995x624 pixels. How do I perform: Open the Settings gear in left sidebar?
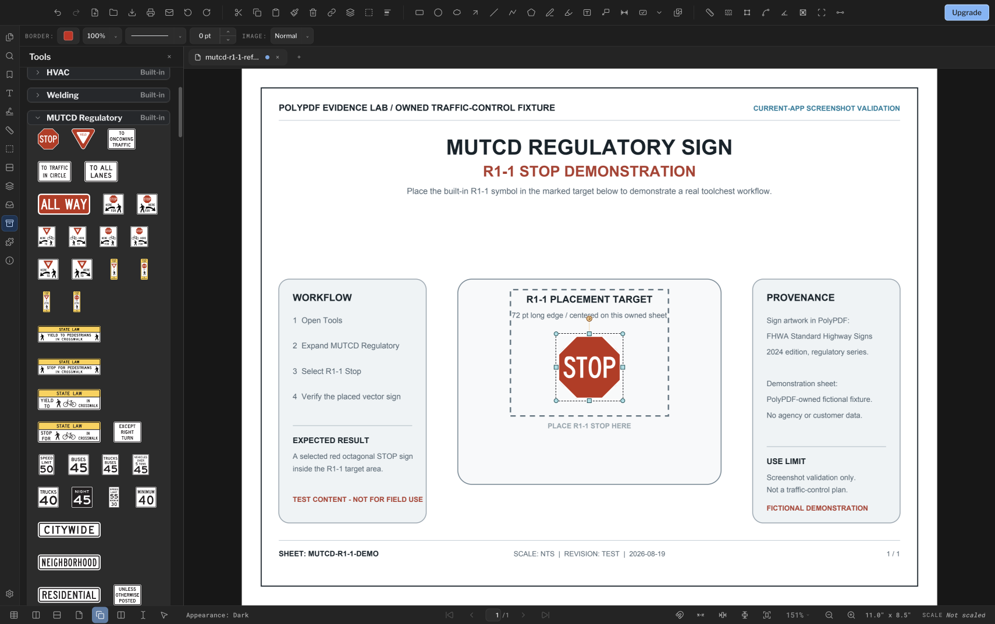coord(9,594)
